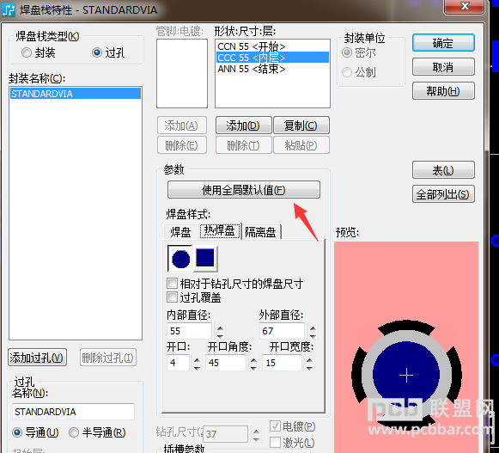Click the 确定 button
Screen dimensions: 499x453
coord(443,43)
